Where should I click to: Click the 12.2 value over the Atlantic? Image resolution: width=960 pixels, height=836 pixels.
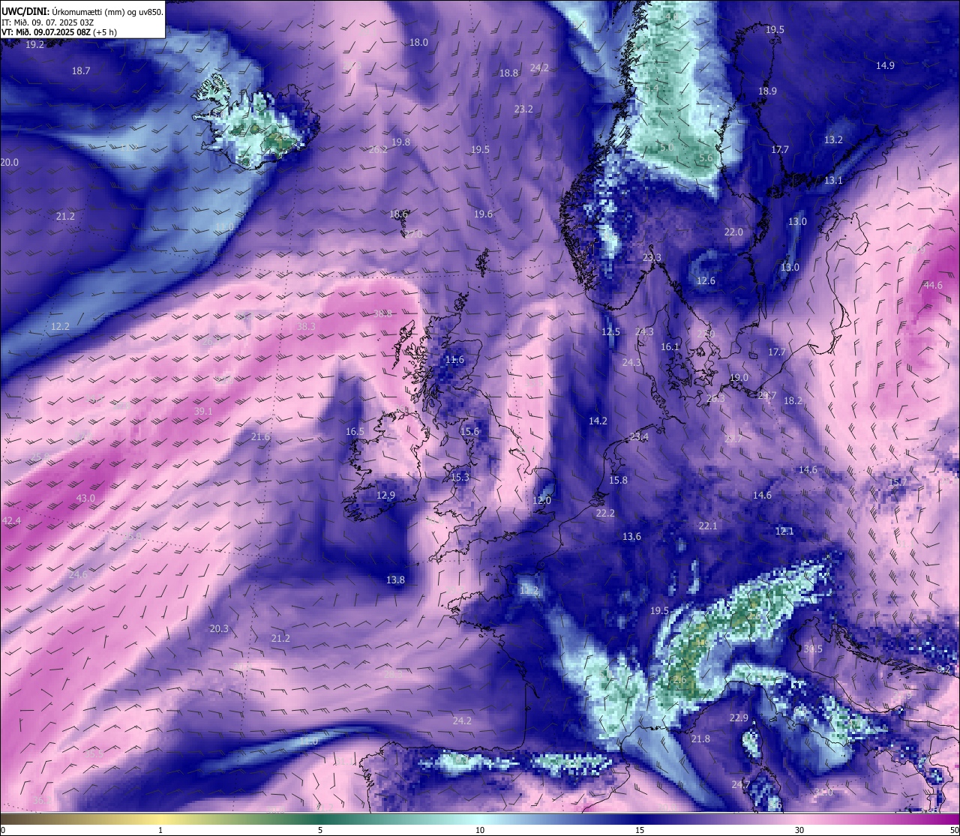pos(60,327)
